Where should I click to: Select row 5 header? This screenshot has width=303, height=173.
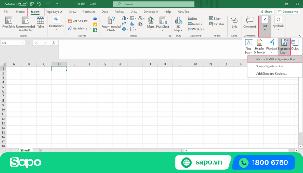[3, 87]
